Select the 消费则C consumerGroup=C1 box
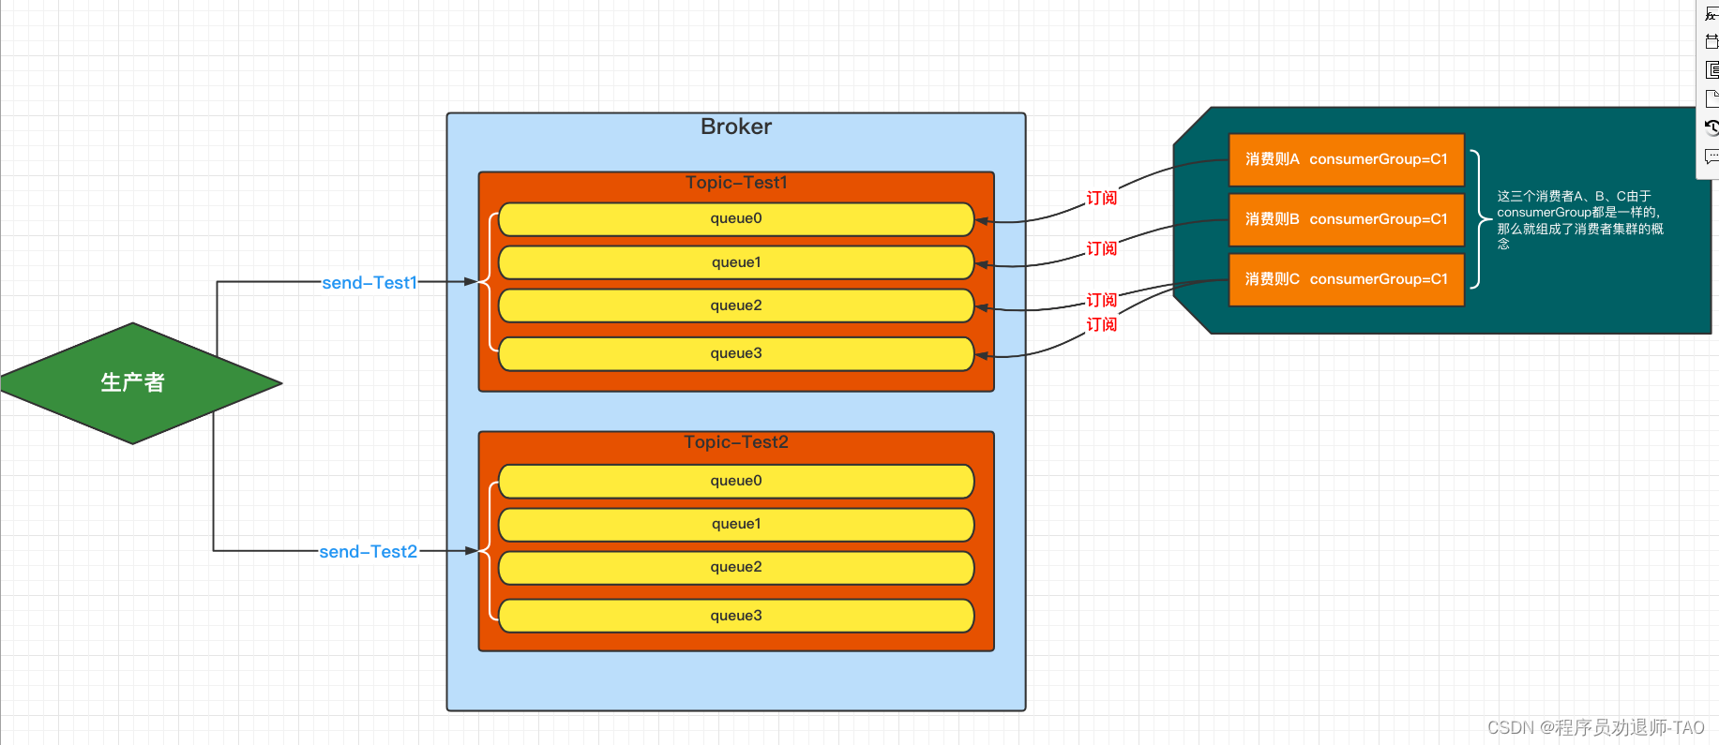1719x745 pixels. point(1347,279)
